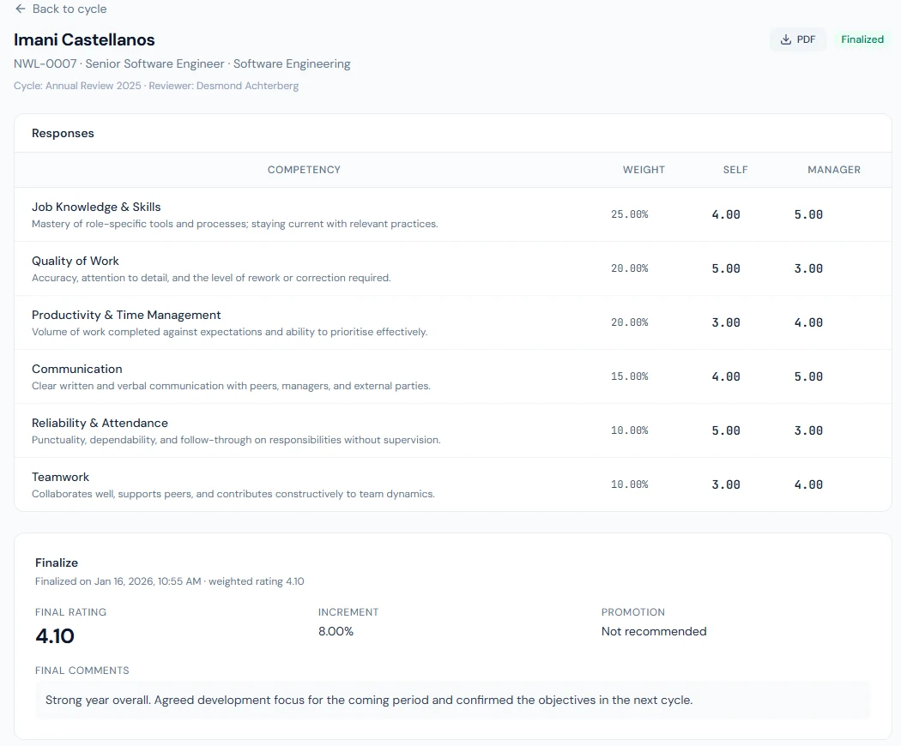
Task: Select the 'Job Knowledge & Skills' competency title
Action: [96, 207]
